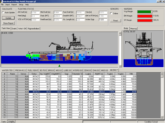This screenshot has height=123, width=165.
Task: Click the green triangle marker under ship view
Action: [59, 66]
